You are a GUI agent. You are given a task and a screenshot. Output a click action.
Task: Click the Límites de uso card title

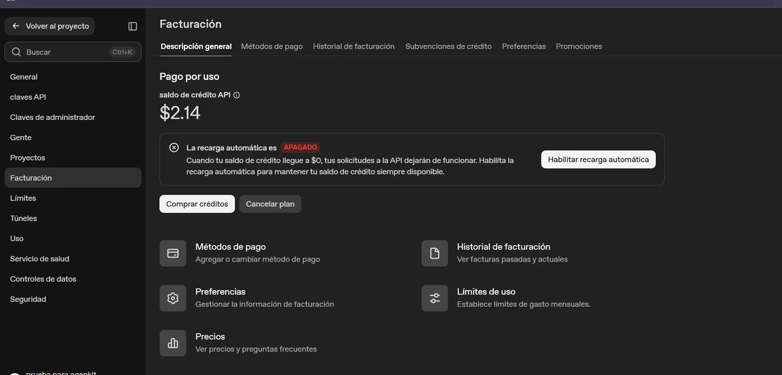click(486, 292)
